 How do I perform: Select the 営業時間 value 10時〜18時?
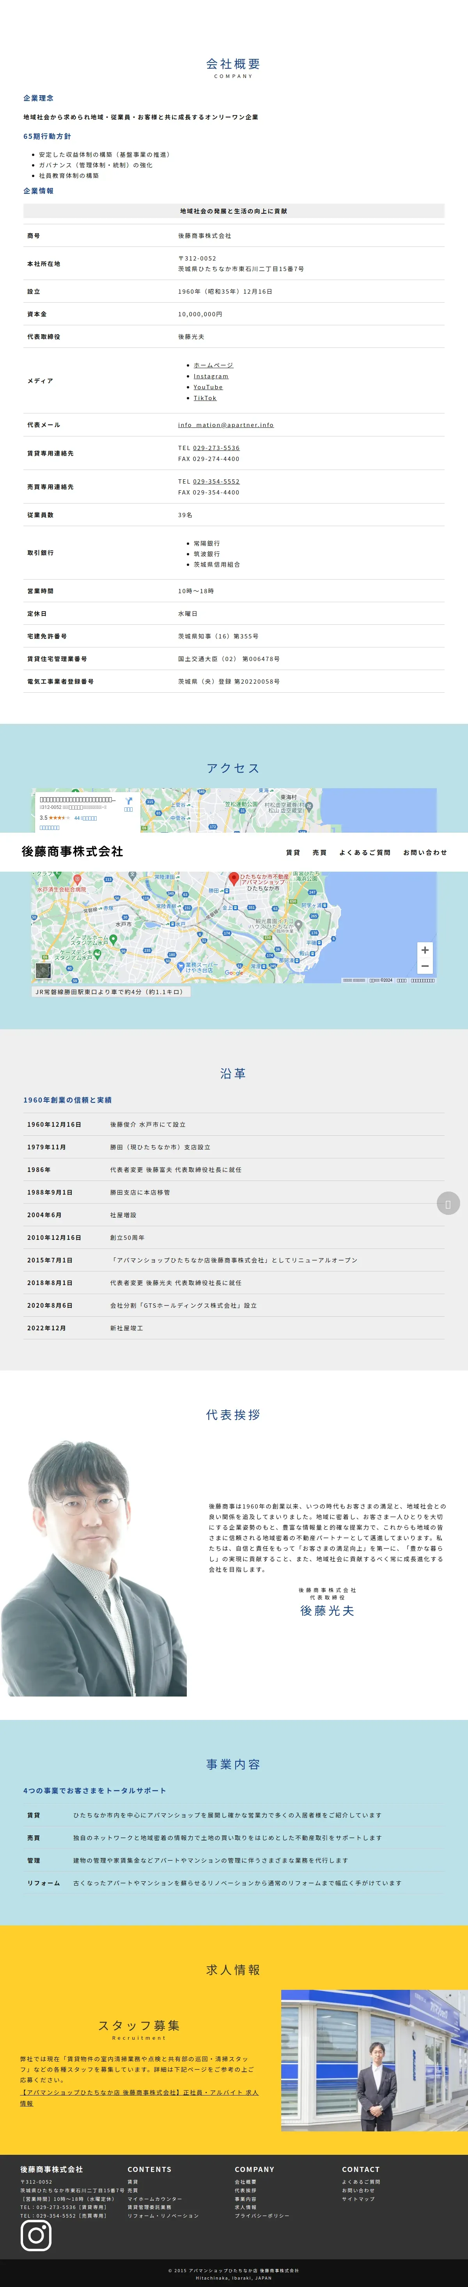tap(195, 591)
